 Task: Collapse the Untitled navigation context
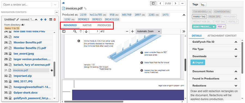tap(36, 20)
